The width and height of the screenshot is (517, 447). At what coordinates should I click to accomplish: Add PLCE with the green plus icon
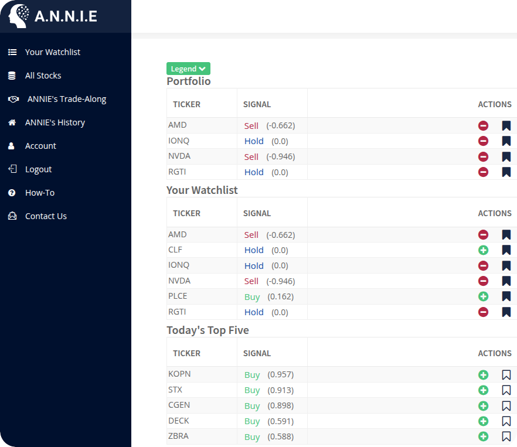(483, 296)
